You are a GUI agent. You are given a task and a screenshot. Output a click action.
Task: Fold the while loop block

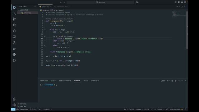(45, 30)
